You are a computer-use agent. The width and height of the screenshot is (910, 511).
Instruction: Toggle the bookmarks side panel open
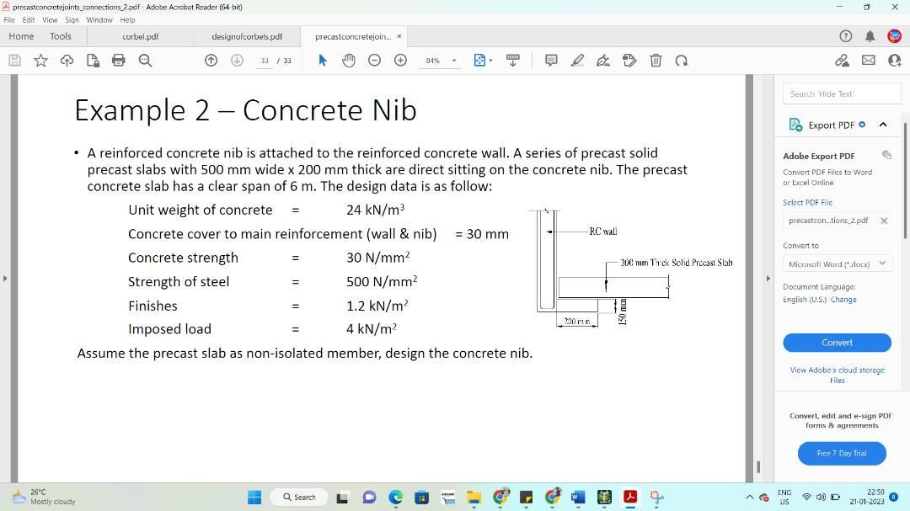(6, 277)
